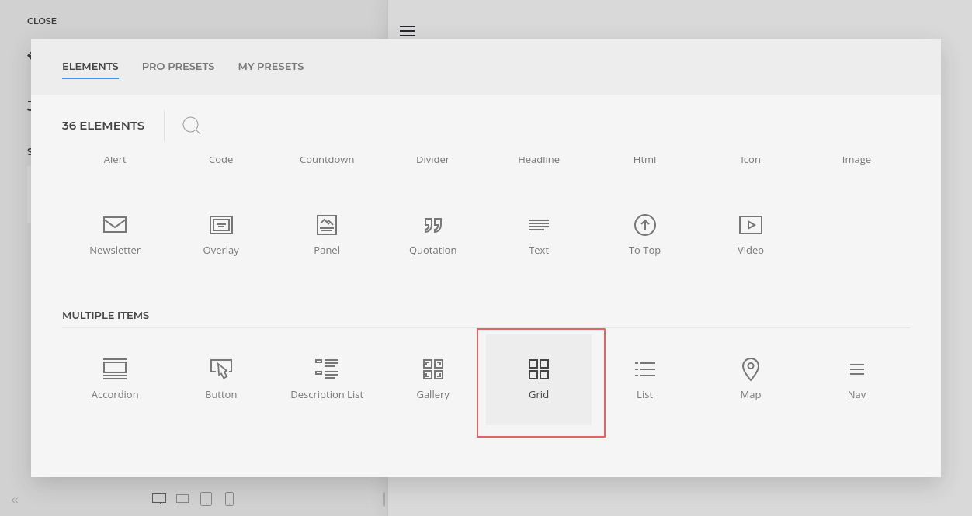The width and height of the screenshot is (972, 516).
Task: Click the Html element label
Action: 645,160
